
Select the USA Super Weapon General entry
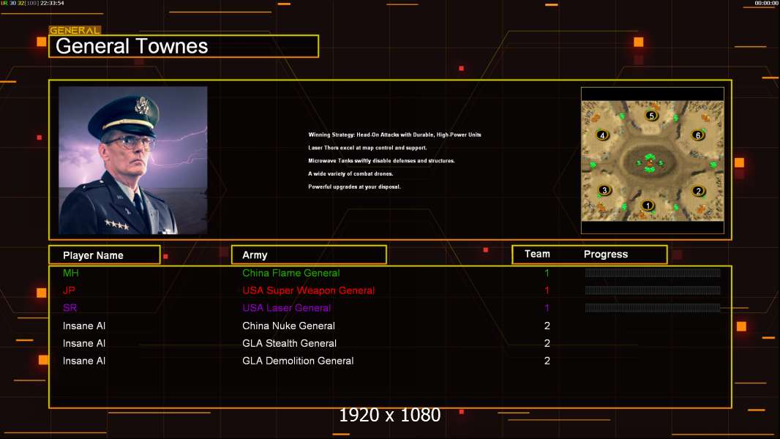[x=309, y=290]
